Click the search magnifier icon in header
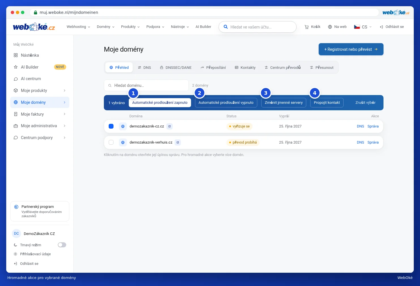Viewport: 420px width, 286px height. coord(226,27)
